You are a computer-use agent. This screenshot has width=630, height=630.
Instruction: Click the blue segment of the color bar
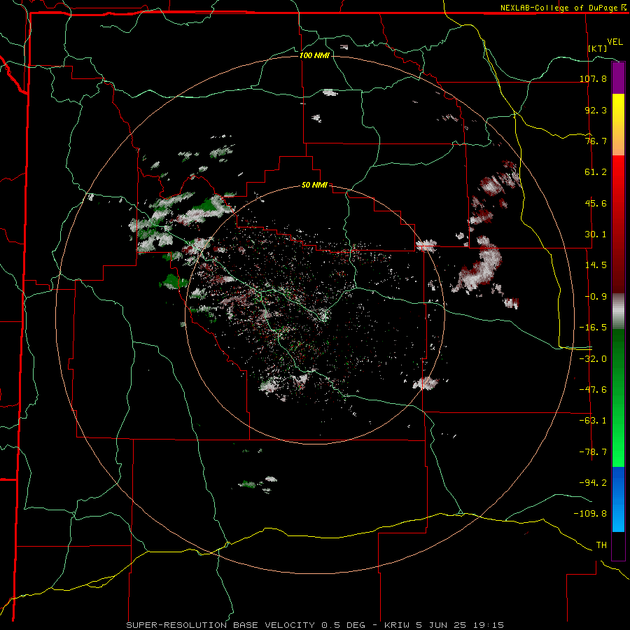pyautogui.click(x=618, y=499)
